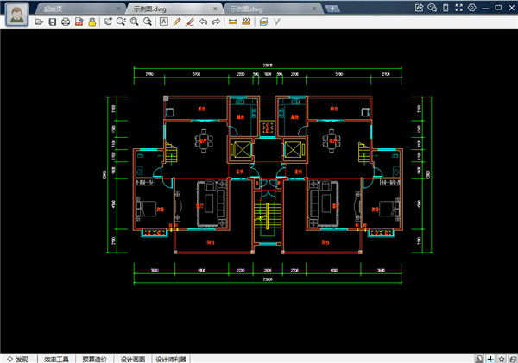Open a new tab with plus button
This screenshot has width=518, height=363.
pyautogui.click(x=333, y=7)
